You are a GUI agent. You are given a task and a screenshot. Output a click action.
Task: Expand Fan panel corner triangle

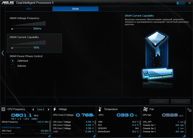click(x=184, y=136)
